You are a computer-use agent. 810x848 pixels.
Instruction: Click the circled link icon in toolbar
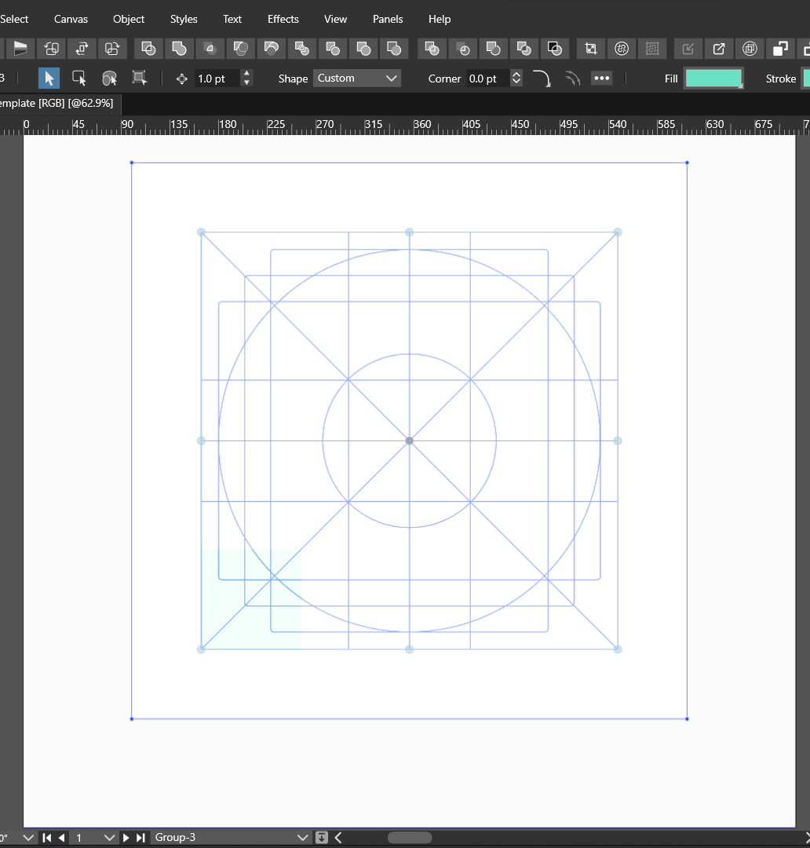(x=622, y=49)
